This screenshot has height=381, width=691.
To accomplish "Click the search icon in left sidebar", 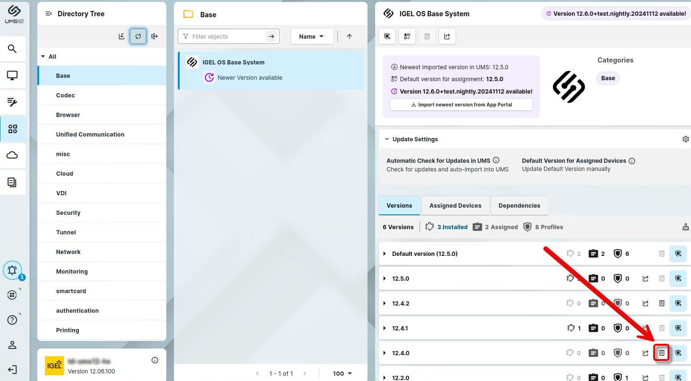I will [12, 49].
